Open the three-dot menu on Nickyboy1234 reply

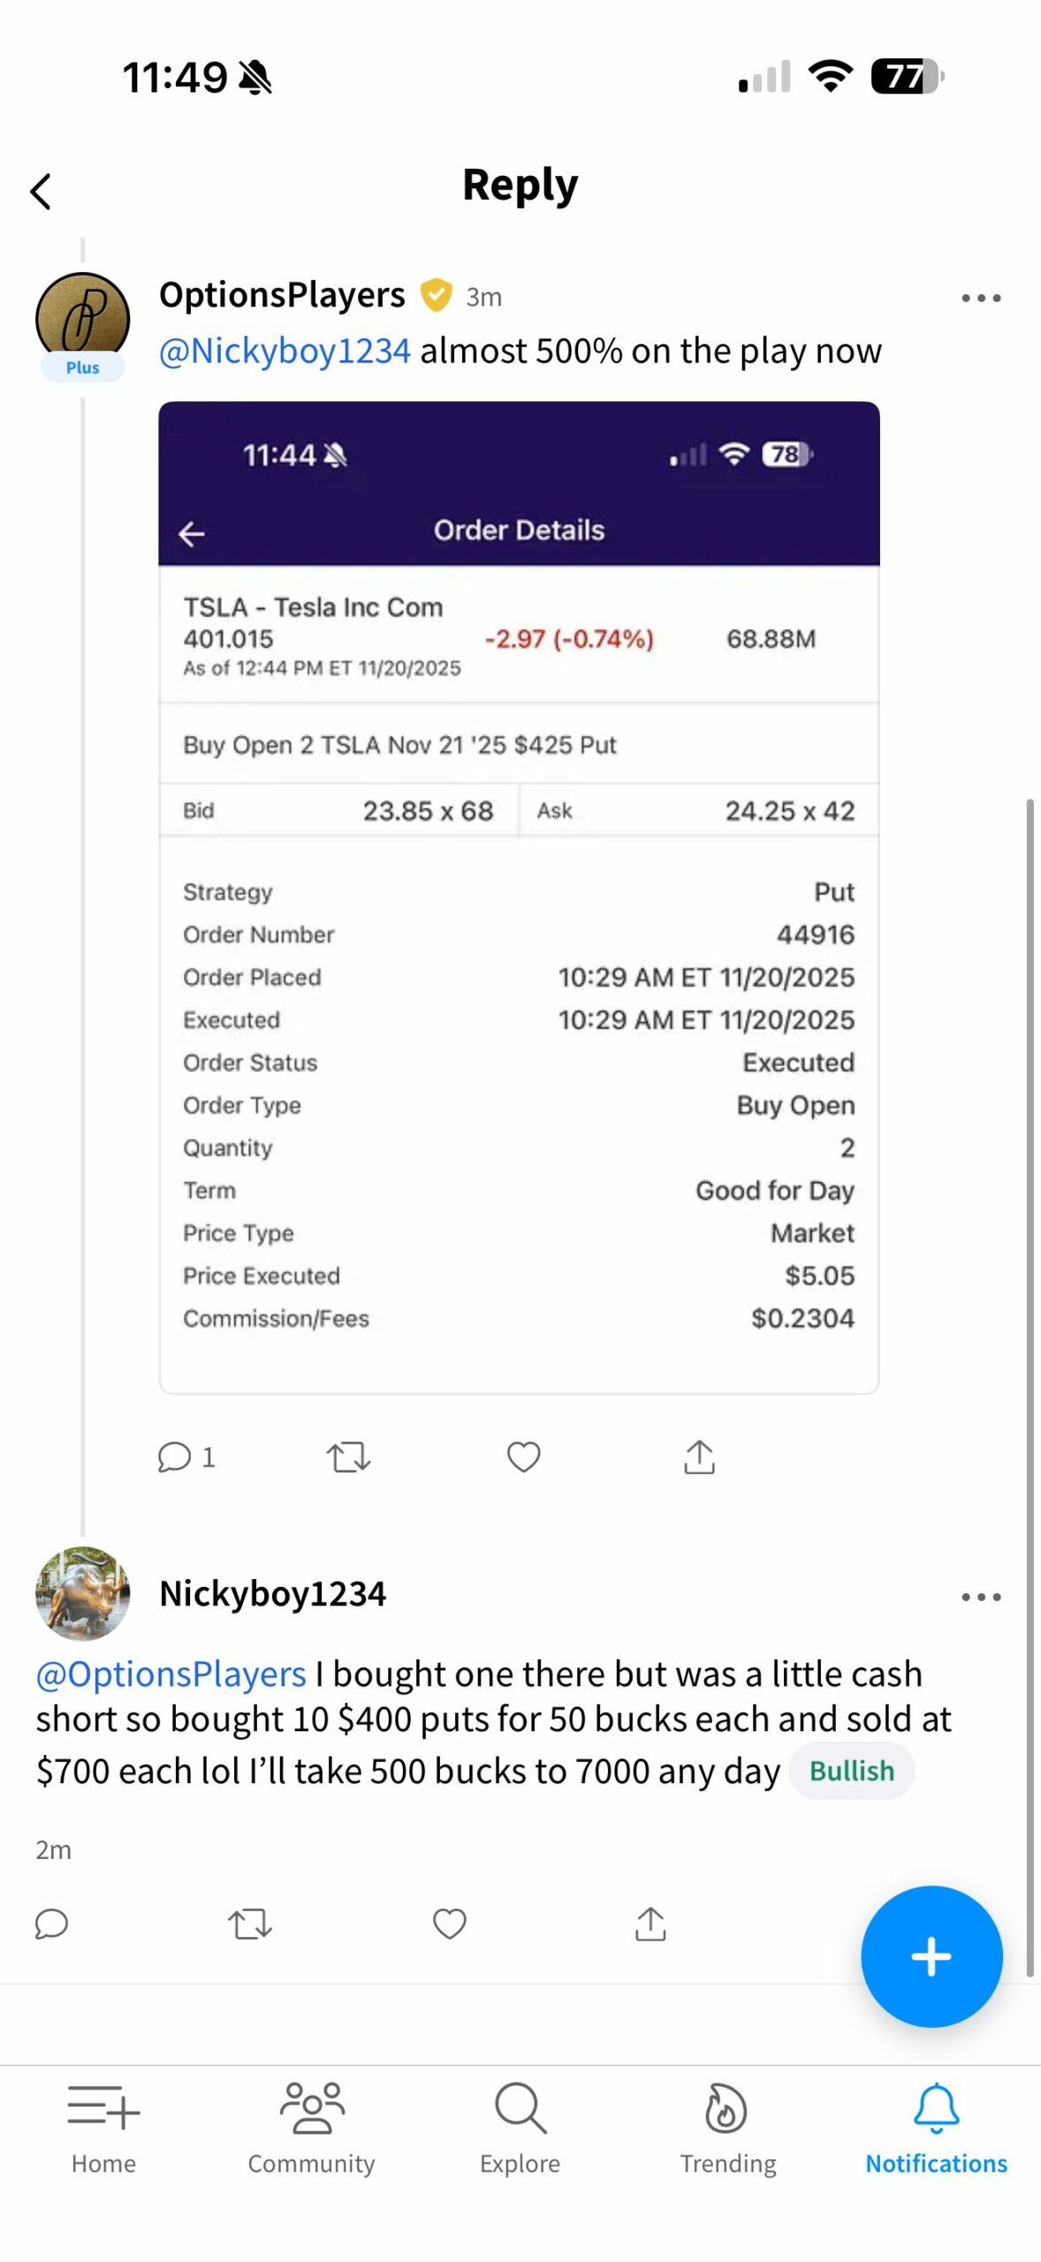coord(981,1597)
